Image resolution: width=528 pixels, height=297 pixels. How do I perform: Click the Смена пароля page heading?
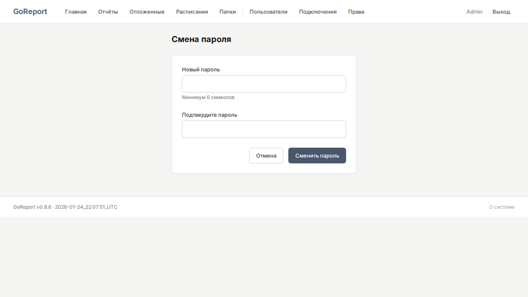tap(201, 39)
